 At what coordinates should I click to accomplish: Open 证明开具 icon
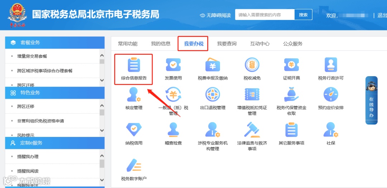pos(291,65)
